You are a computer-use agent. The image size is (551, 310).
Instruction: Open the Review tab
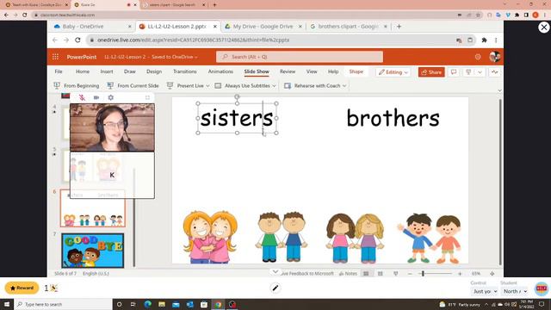click(x=288, y=71)
